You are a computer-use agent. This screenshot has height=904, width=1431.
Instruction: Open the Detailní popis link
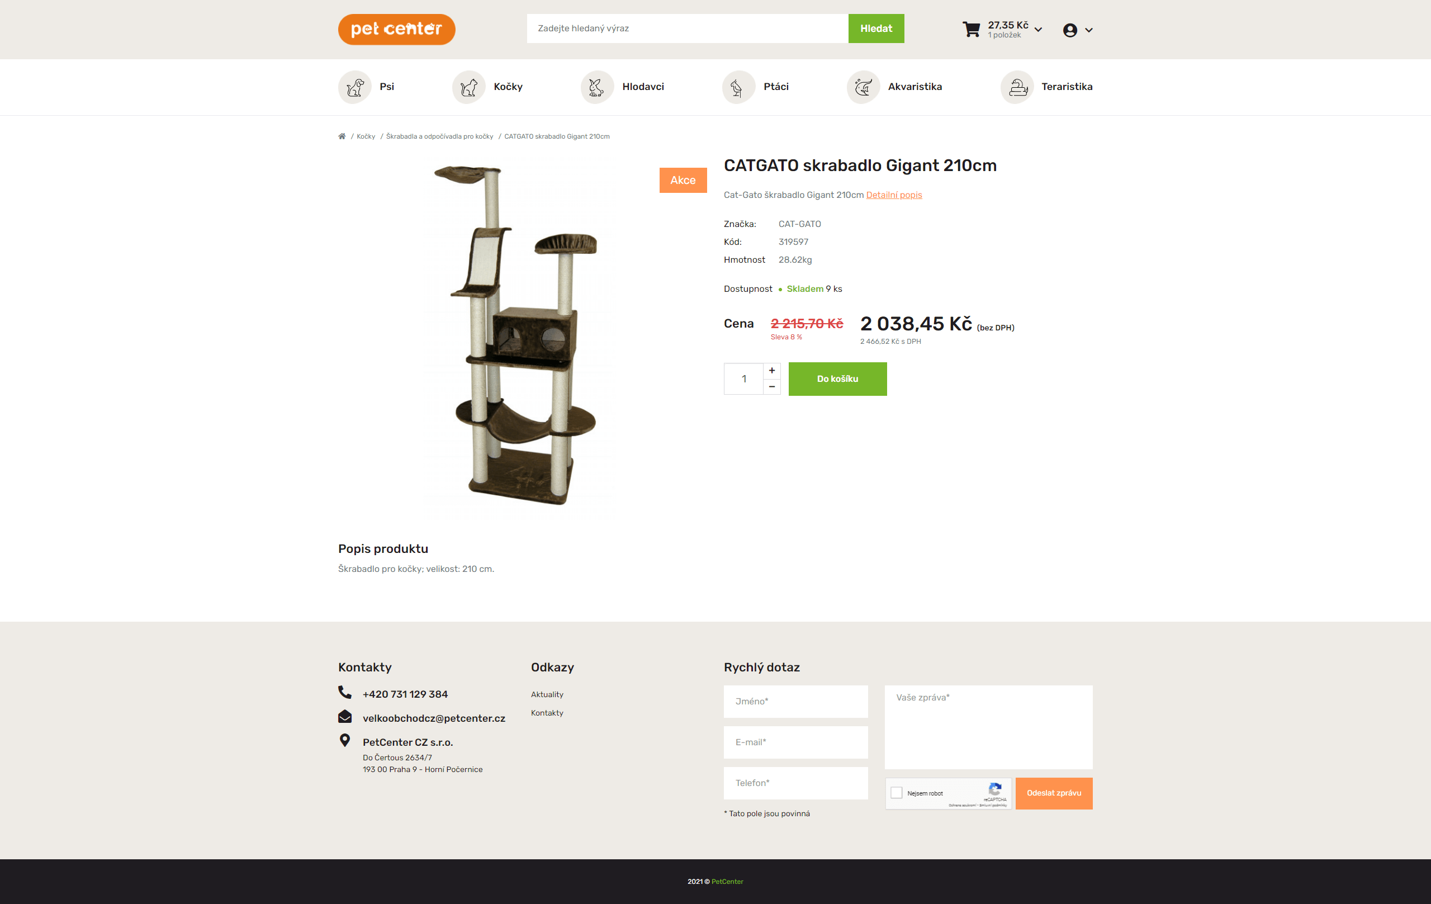click(894, 195)
